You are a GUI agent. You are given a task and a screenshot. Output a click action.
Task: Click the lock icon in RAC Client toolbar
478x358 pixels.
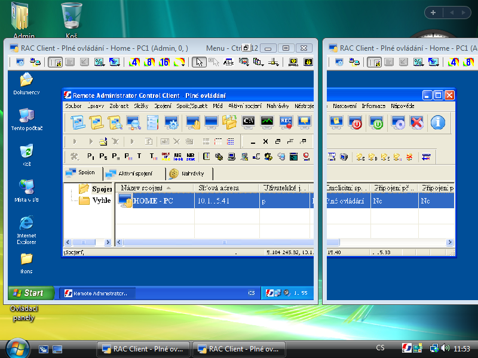(x=308, y=63)
